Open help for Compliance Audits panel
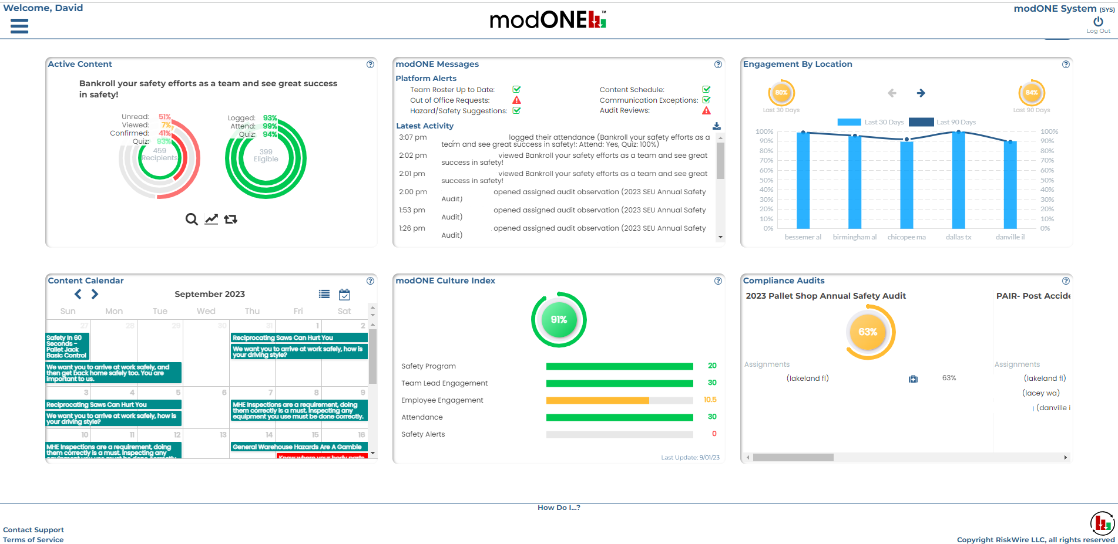Image resolution: width=1118 pixels, height=544 pixels. [1066, 281]
